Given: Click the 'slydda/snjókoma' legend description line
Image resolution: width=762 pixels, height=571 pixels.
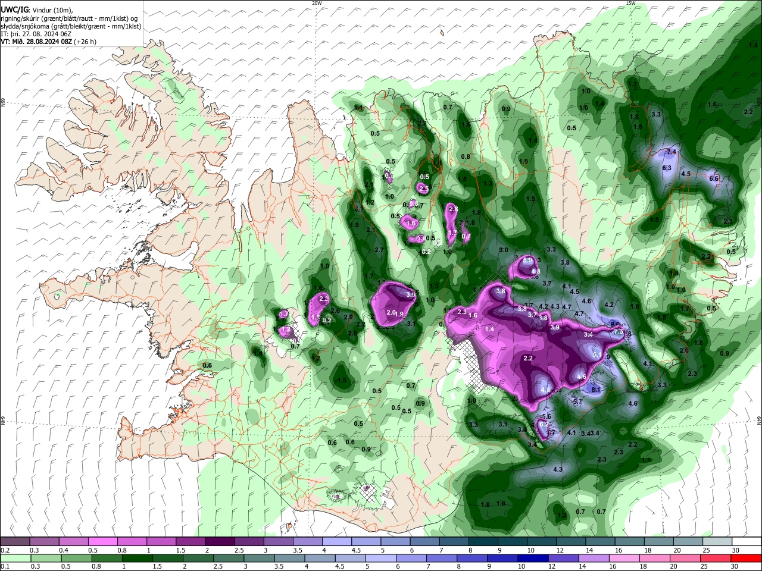Looking at the screenshot, I should pyautogui.click(x=71, y=26).
